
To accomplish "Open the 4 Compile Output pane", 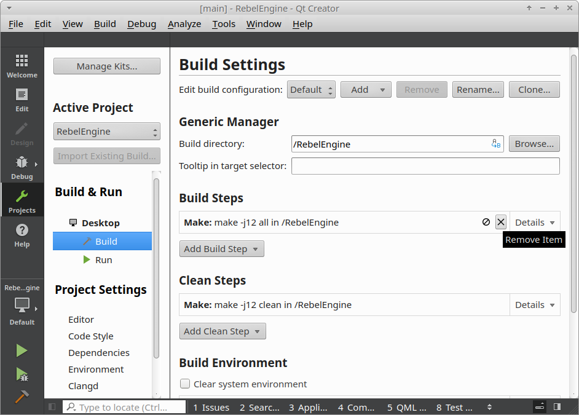I will tap(356, 407).
